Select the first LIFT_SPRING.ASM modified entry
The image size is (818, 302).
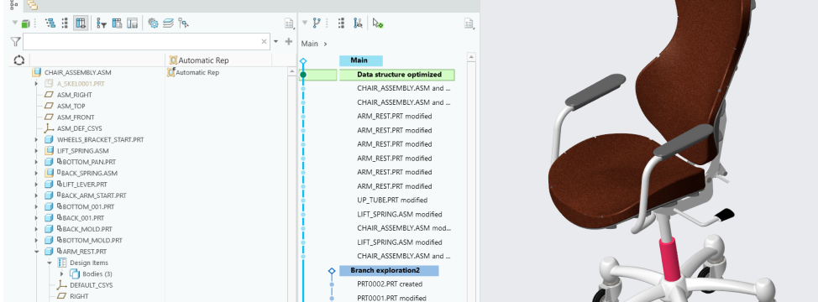(400, 214)
